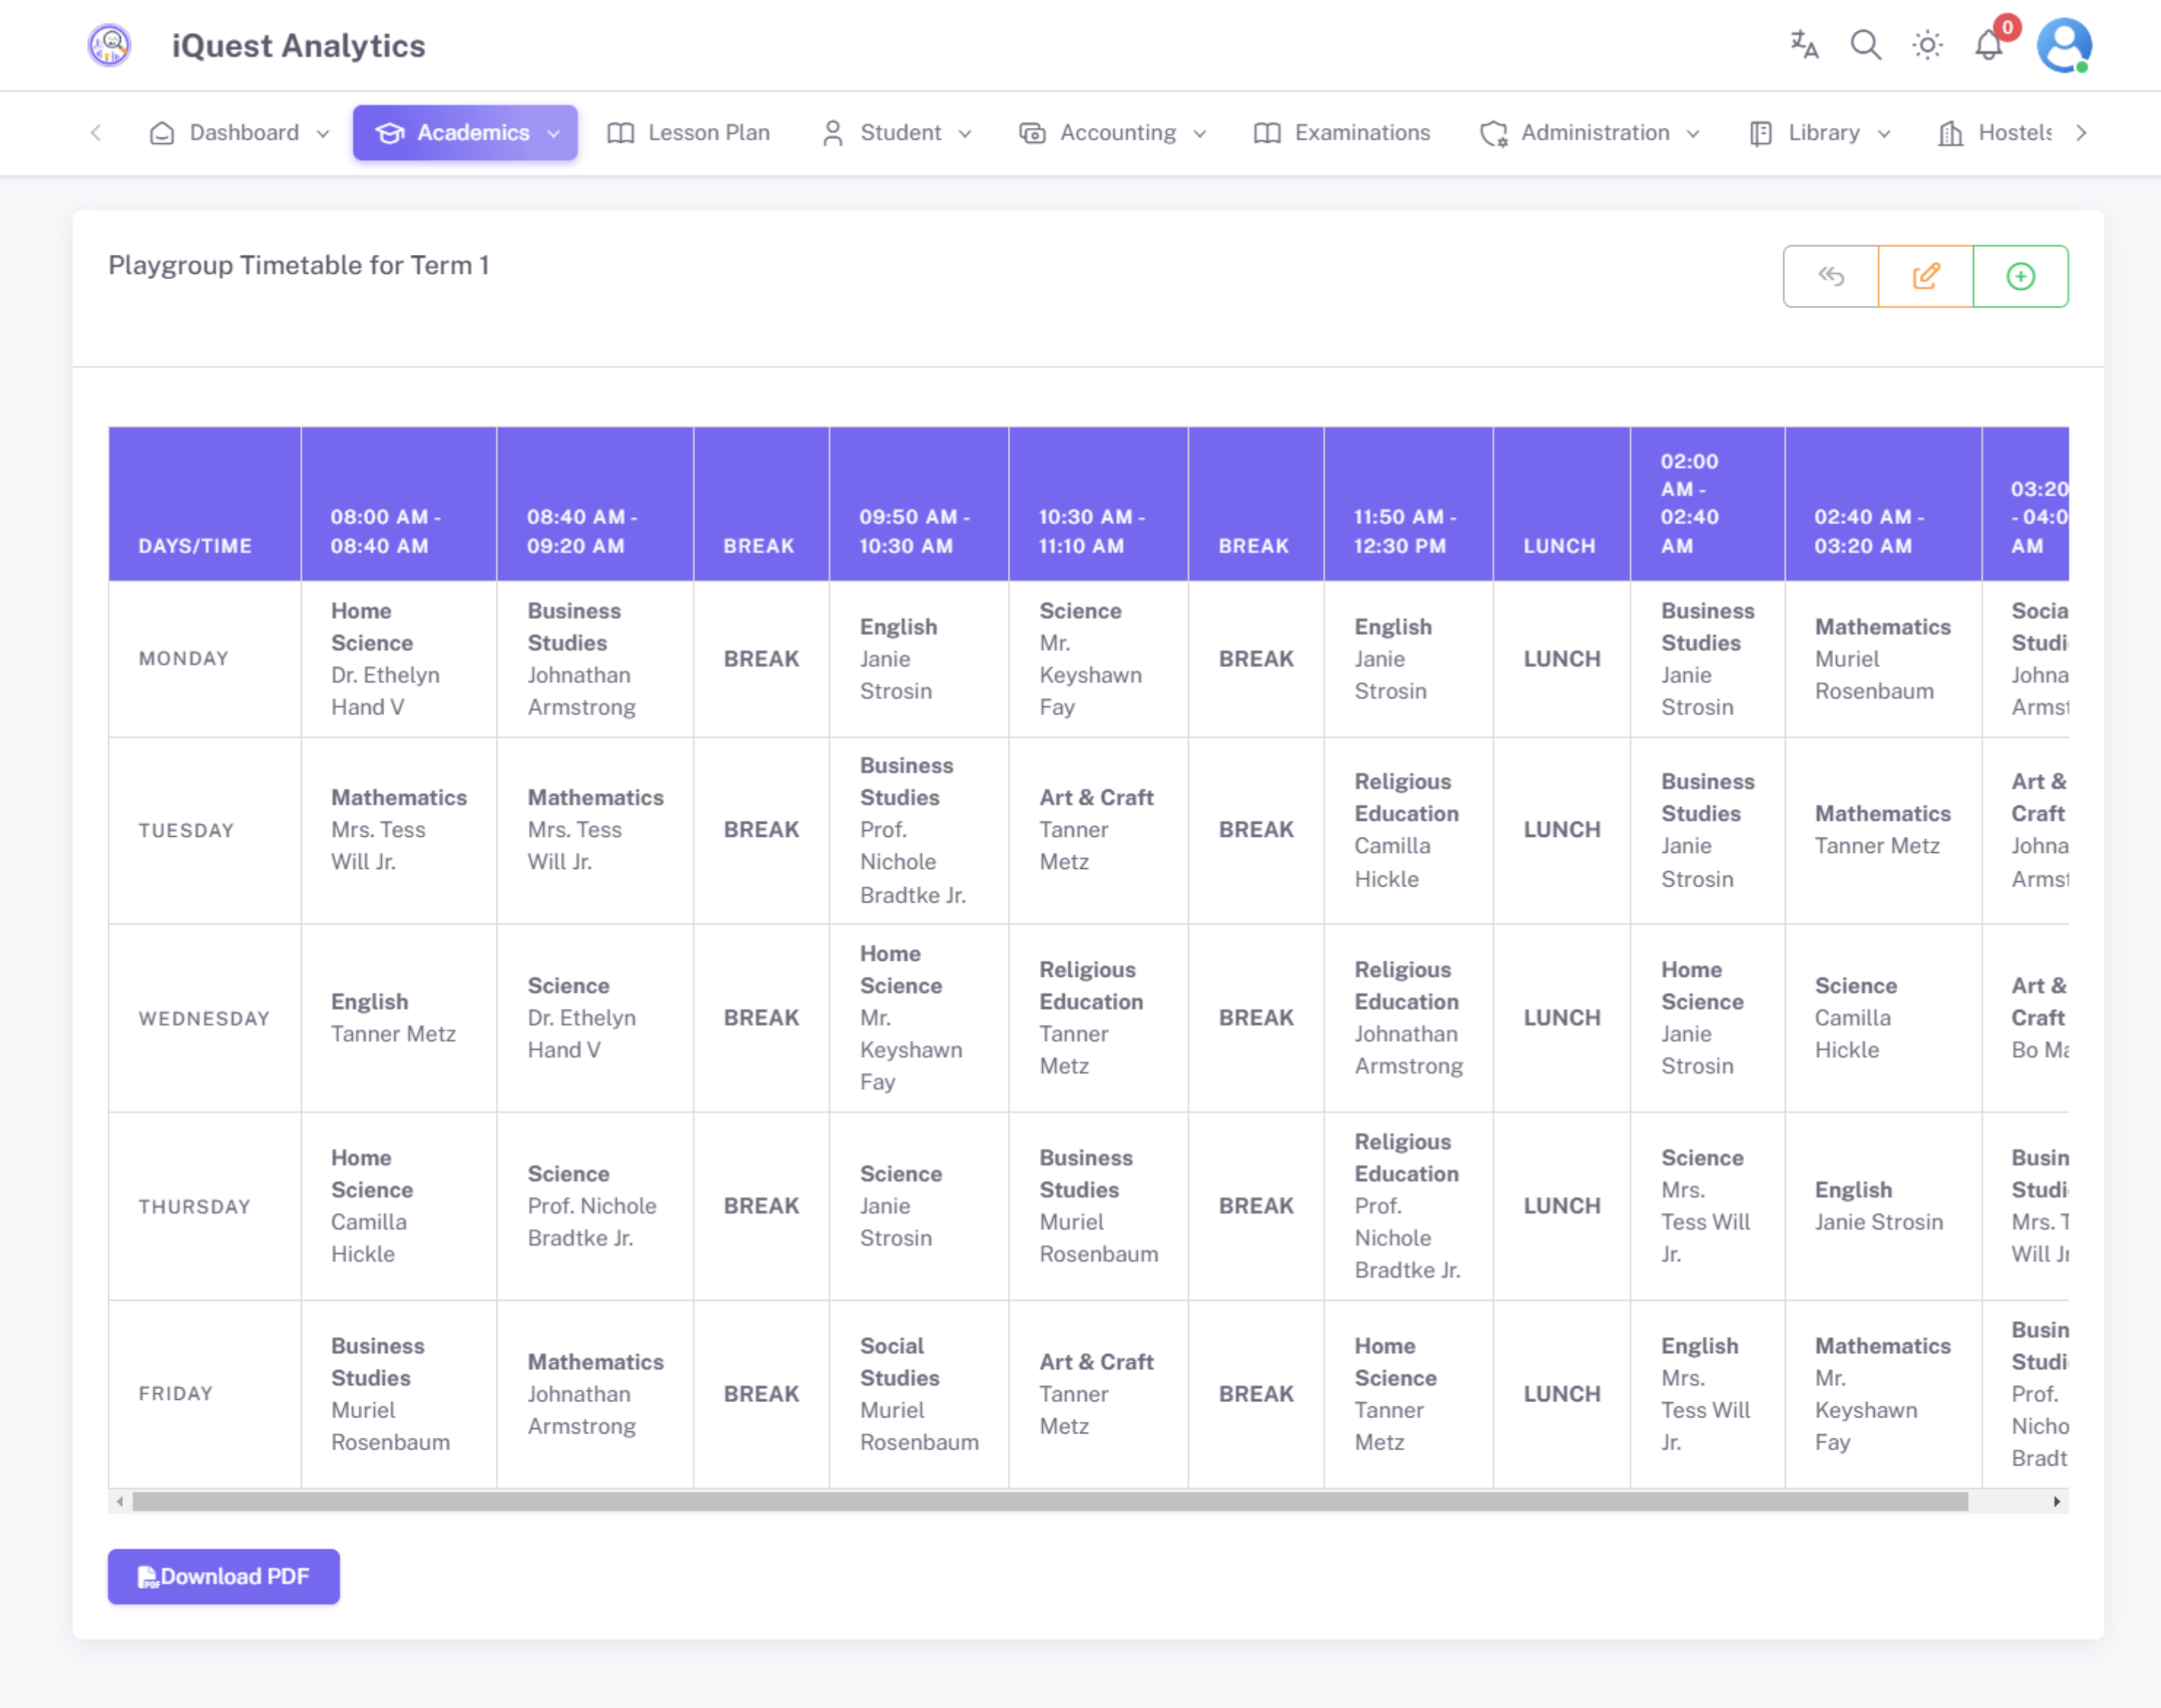This screenshot has width=2161, height=1708.
Task: Expand the Administration dropdown
Action: point(1590,132)
